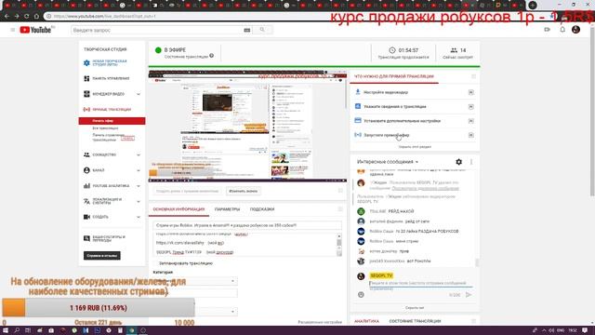This screenshot has width=595, height=335.
Task: Collapse the analytics card corner toggle
Action: 473,321
